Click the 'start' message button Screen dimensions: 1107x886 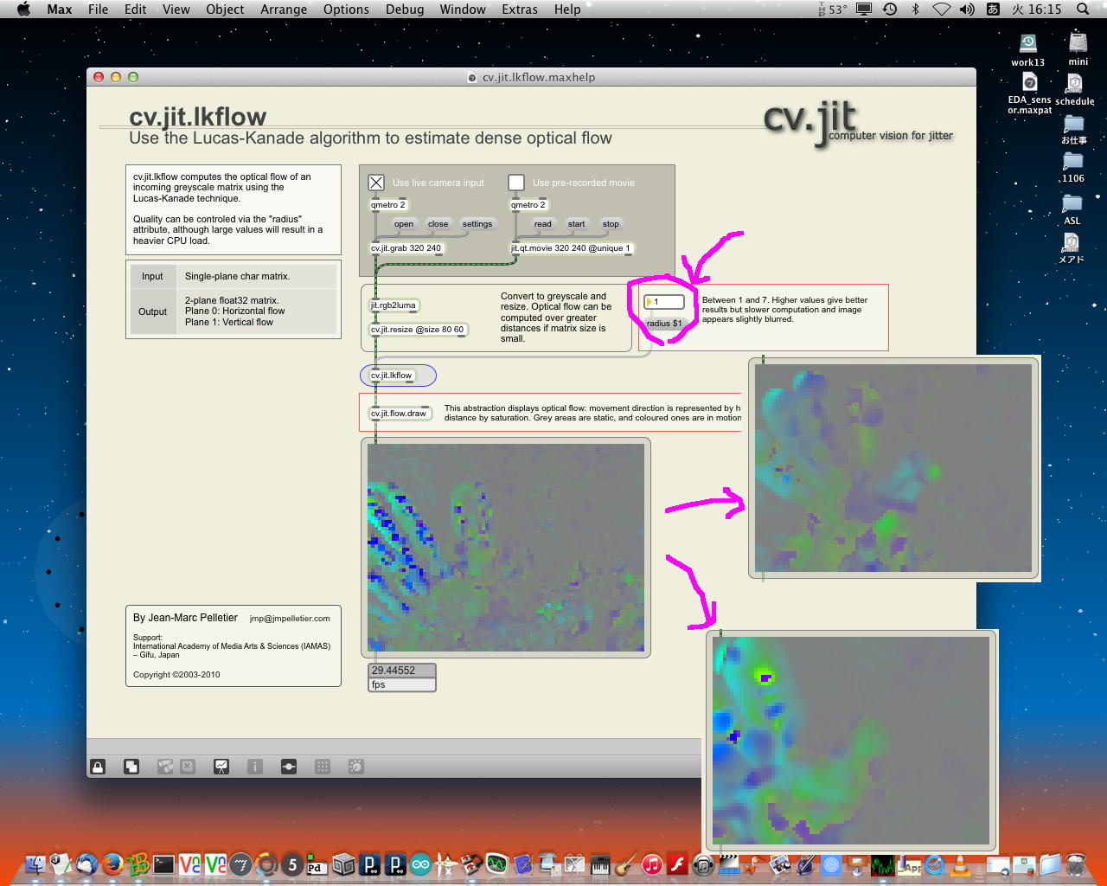coord(577,224)
